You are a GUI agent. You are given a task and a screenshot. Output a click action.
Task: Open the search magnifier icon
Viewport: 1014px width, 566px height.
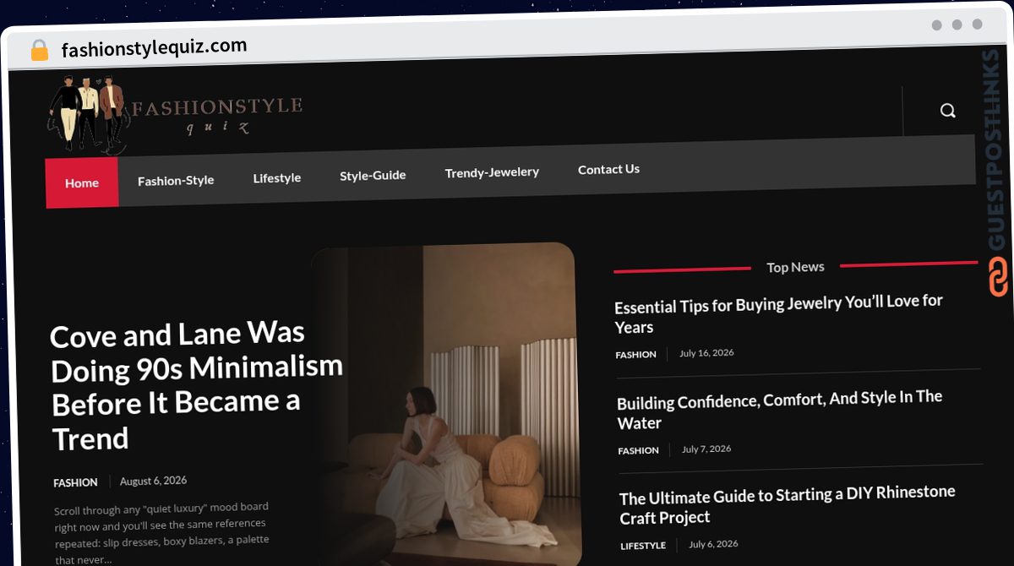point(948,111)
